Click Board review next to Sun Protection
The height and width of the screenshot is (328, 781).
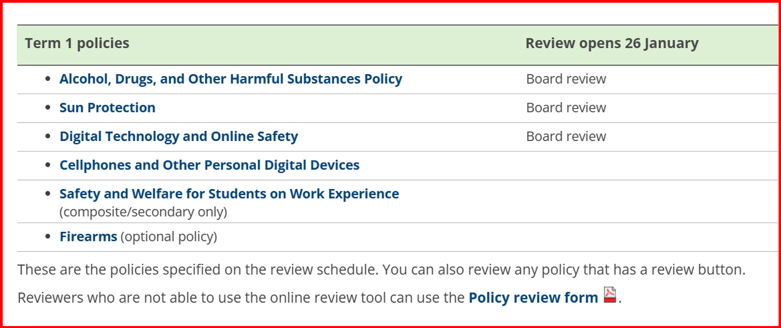[566, 108]
